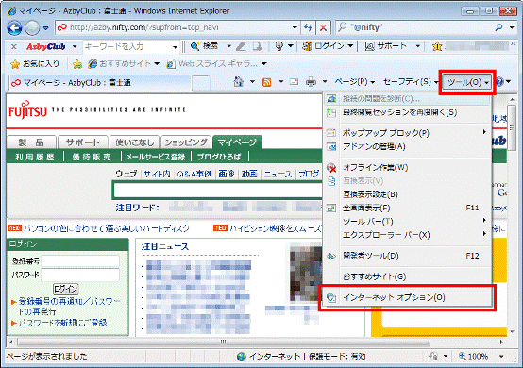Open keyword input dropdown arrow
Image resolution: width=523 pixels, height=368 pixels.
tap(175, 47)
